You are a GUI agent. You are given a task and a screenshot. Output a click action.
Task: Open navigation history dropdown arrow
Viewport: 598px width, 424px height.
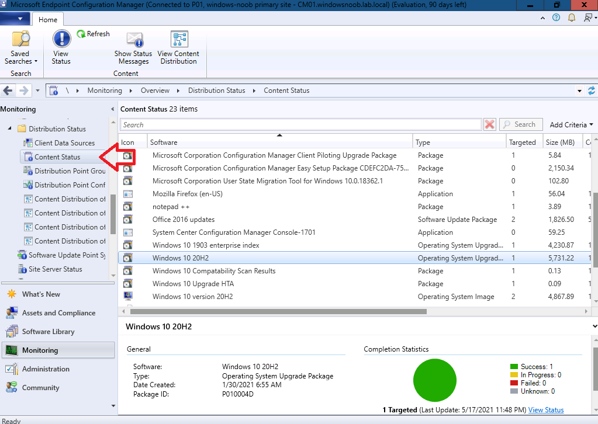click(x=37, y=91)
